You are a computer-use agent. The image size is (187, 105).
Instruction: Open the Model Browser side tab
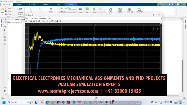(x=1, y=23)
